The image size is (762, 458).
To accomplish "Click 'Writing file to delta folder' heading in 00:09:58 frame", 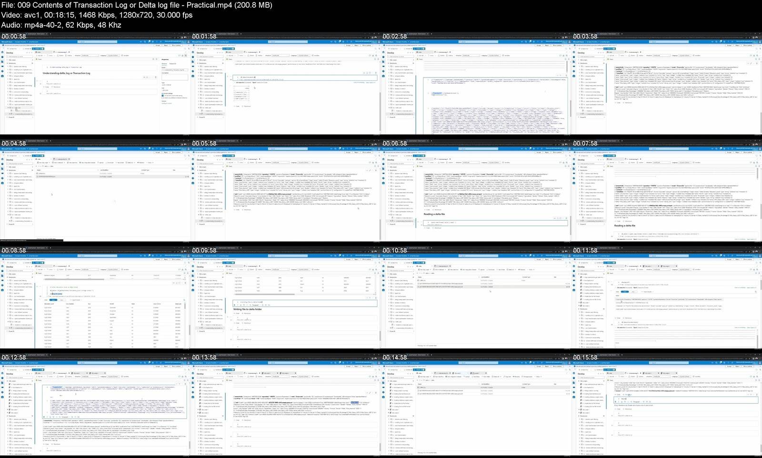I will pos(248,309).
